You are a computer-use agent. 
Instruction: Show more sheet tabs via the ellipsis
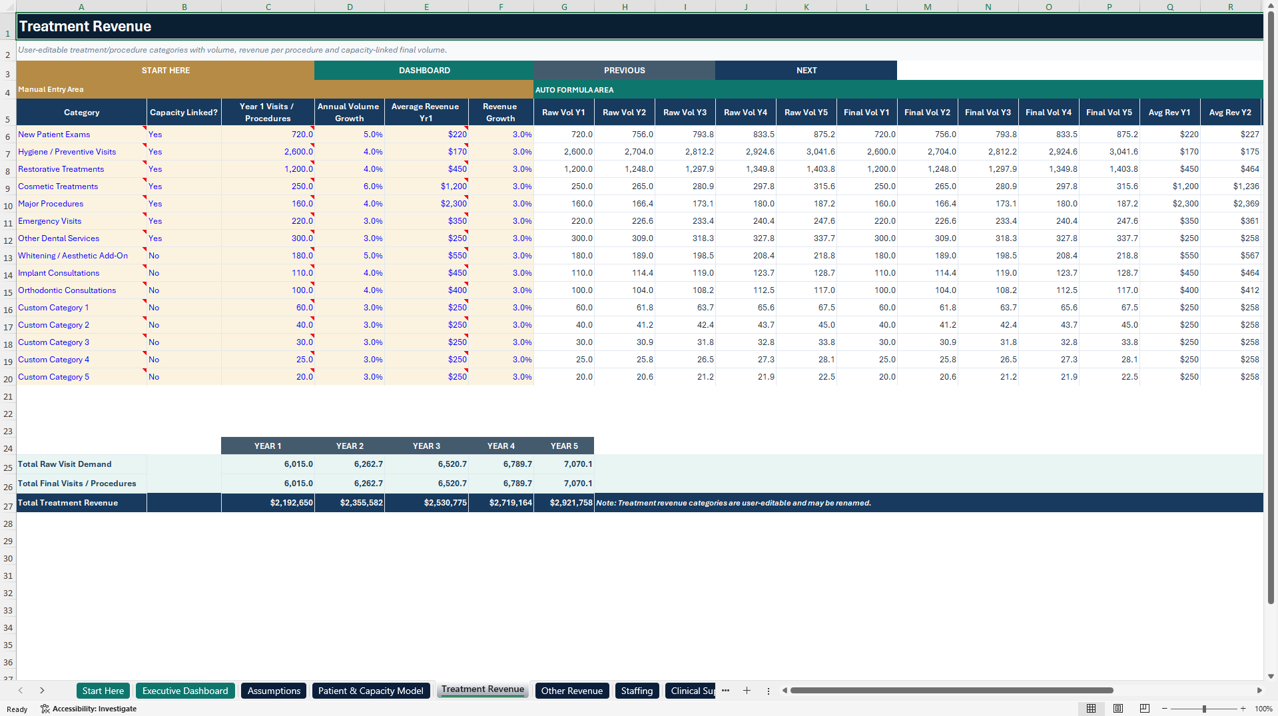tap(726, 691)
